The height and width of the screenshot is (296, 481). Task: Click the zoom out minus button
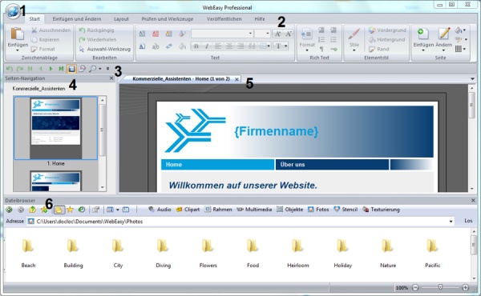(x=415, y=287)
